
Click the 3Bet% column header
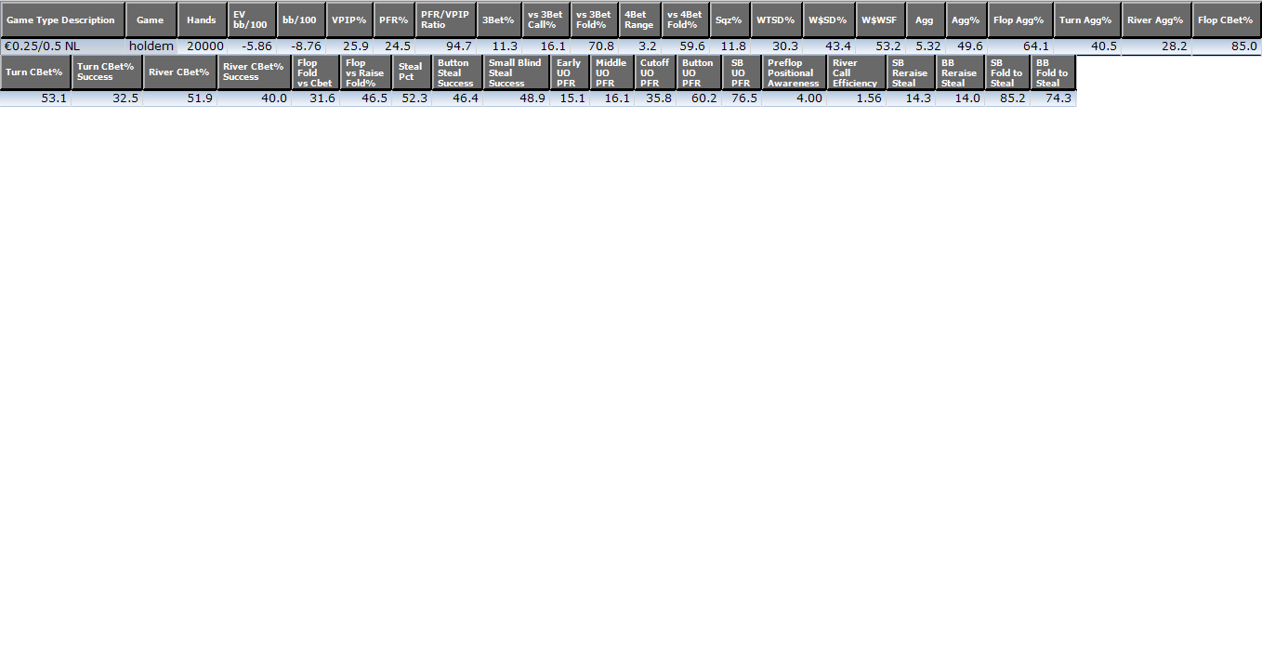click(x=499, y=20)
